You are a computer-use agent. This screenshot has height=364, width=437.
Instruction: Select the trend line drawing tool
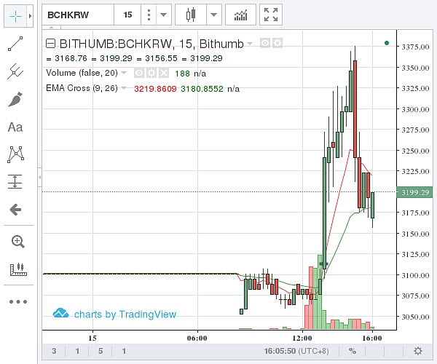pos(15,44)
